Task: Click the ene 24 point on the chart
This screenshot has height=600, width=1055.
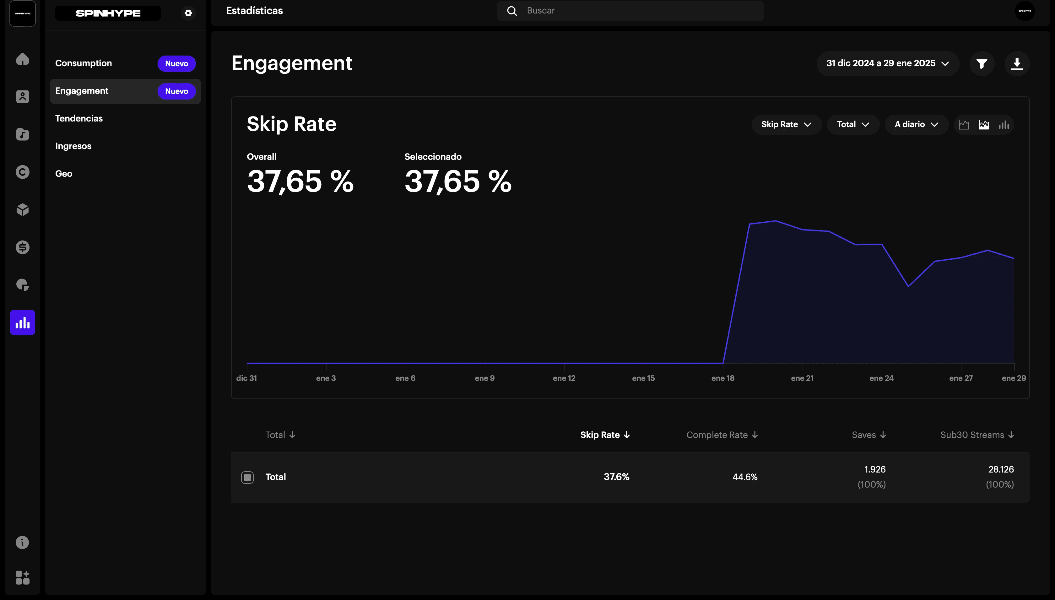Action: pyautogui.click(x=881, y=245)
